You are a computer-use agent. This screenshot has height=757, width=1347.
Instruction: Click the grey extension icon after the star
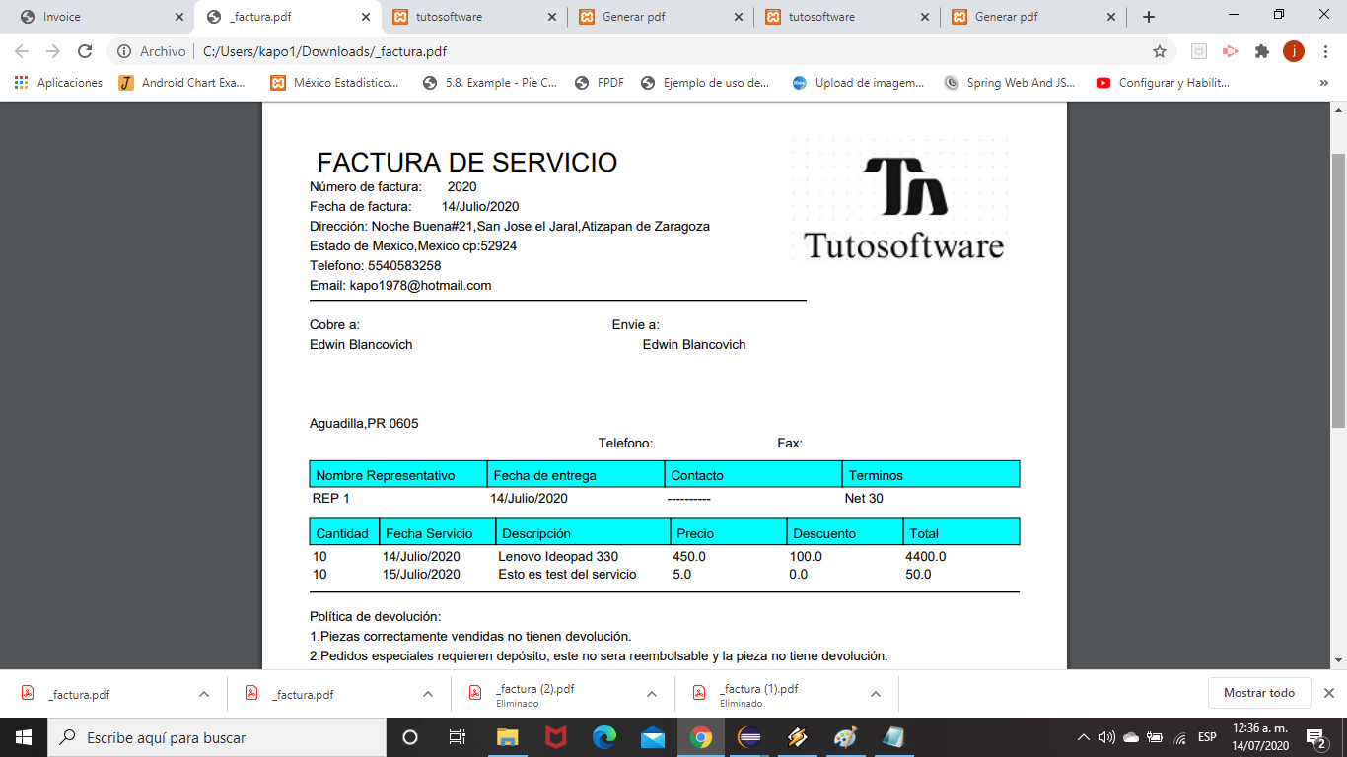pyautogui.click(x=1198, y=51)
